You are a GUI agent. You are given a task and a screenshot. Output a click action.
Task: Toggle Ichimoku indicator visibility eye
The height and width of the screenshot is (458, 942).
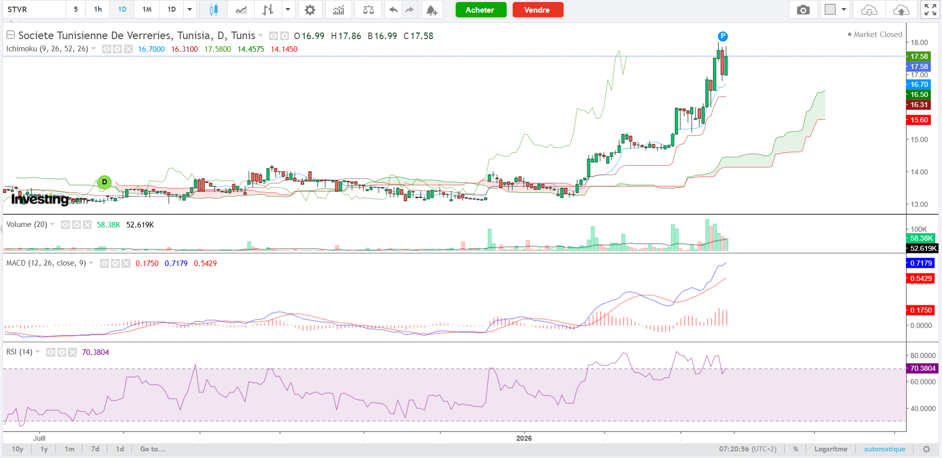tap(106, 49)
